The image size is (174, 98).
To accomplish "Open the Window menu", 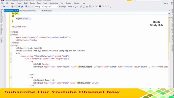I will (x=77, y=3).
